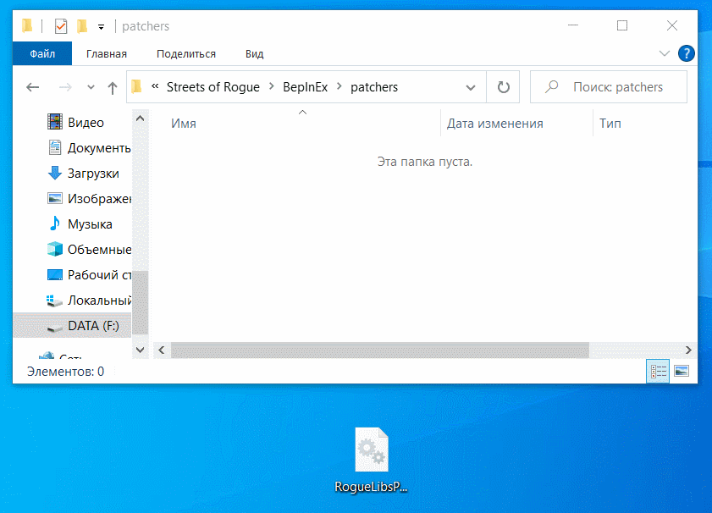Click the Поиск: patchers search field
The height and width of the screenshot is (513, 712).
click(609, 86)
